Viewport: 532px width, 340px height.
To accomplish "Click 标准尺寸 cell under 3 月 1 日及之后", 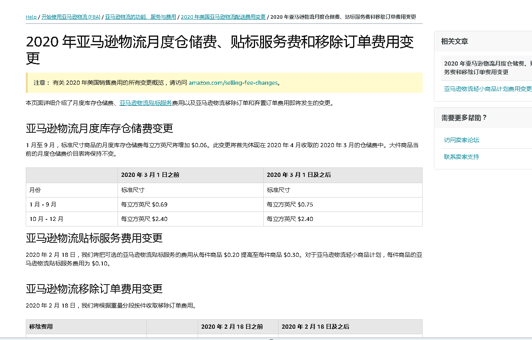I will [343, 190].
